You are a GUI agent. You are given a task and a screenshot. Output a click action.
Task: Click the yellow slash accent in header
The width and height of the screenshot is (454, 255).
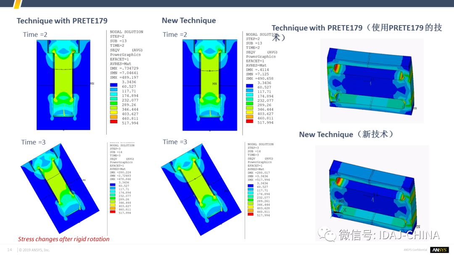point(18,4)
